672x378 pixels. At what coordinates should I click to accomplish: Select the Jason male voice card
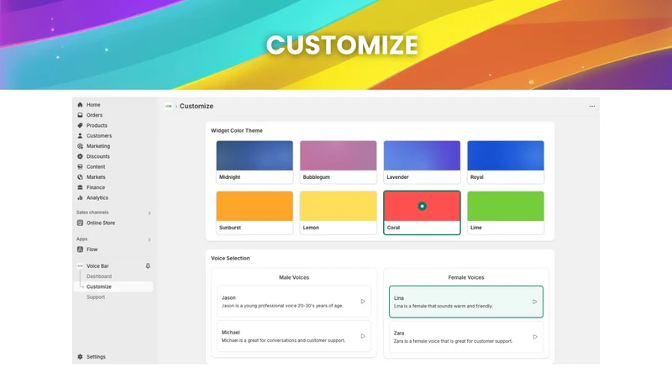[294, 302]
